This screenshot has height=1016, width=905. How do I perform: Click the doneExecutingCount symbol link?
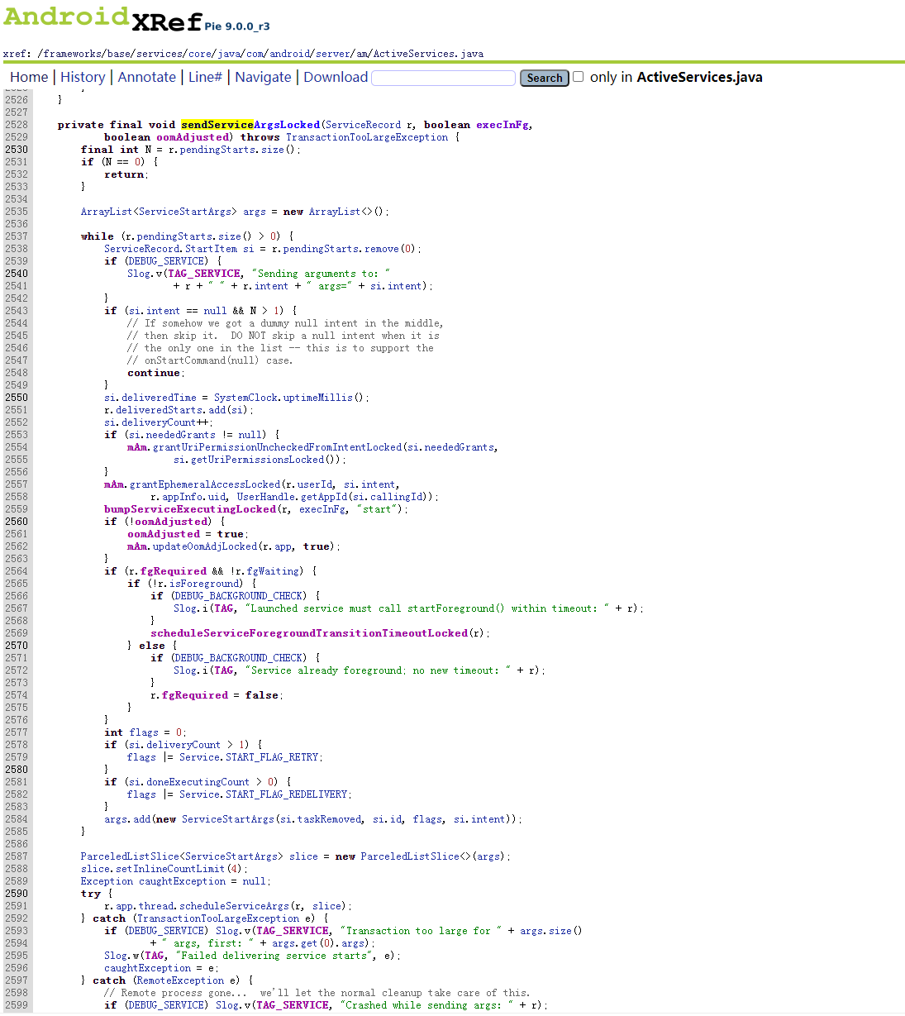198,782
